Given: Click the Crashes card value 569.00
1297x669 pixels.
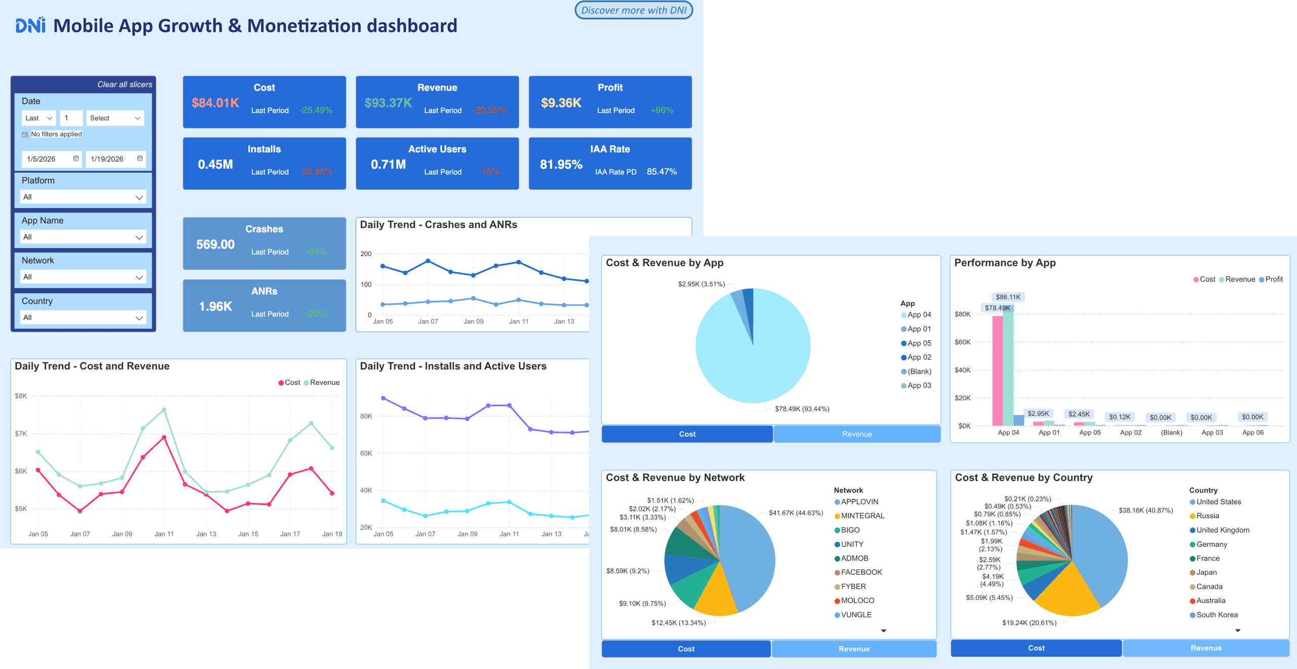Looking at the screenshot, I should [x=215, y=245].
